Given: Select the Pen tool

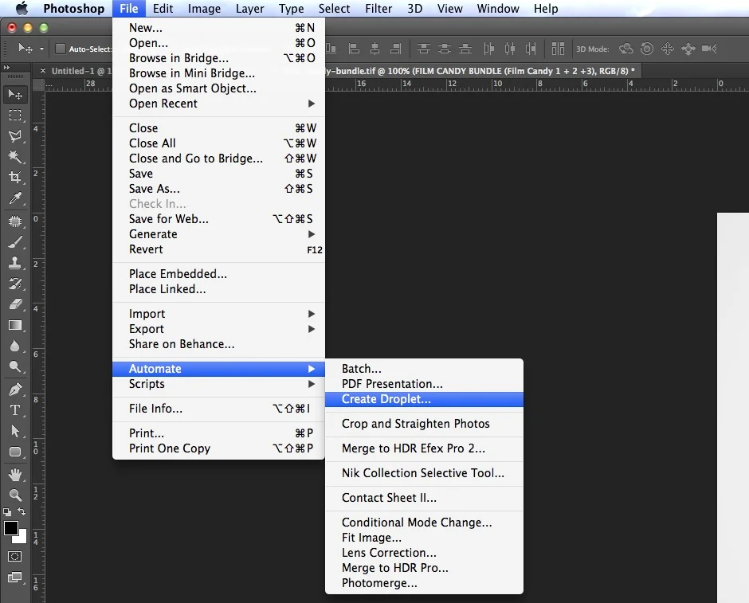Looking at the screenshot, I should pyautogui.click(x=15, y=389).
